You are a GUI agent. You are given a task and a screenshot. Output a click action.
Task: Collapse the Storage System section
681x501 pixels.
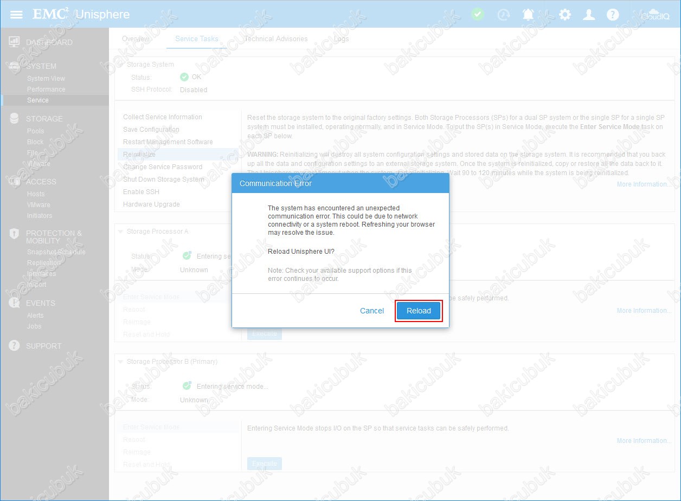pyautogui.click(x=120, y=65)
